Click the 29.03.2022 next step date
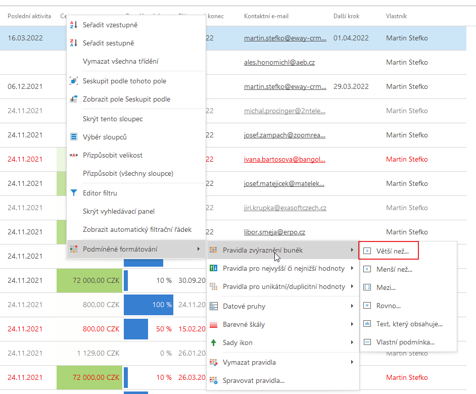The image size is (476, 394). [x=351, y=86]
